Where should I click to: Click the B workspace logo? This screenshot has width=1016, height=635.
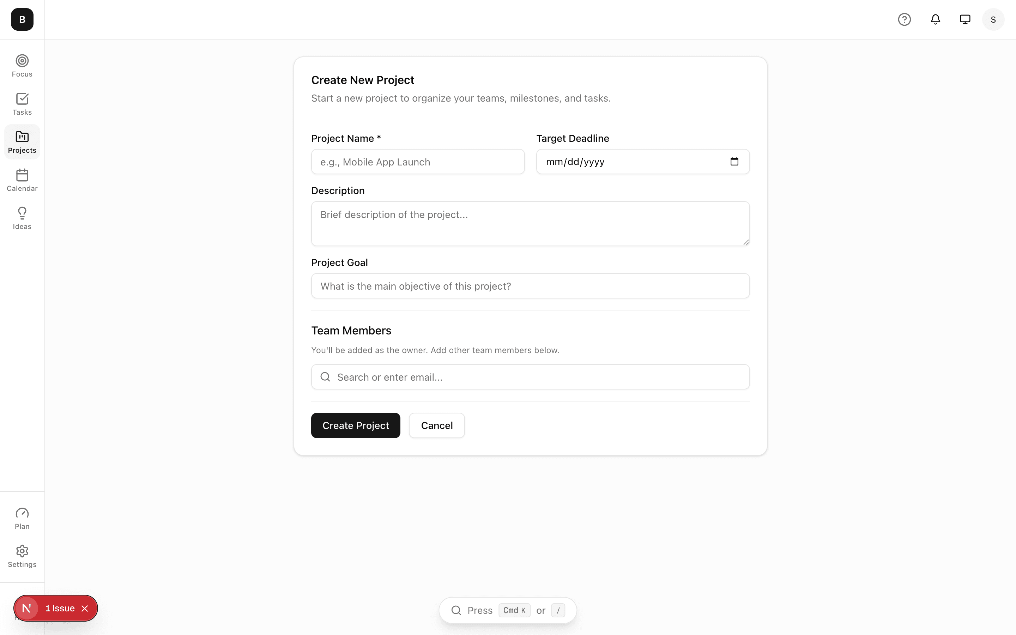click(x=22, y=19)
